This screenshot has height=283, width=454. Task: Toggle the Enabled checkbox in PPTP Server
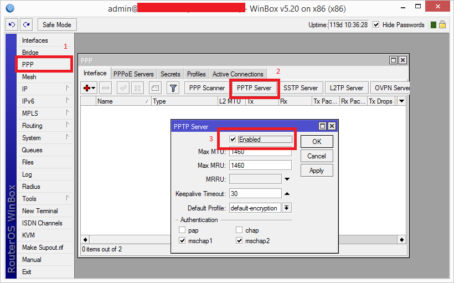point(233,140)
